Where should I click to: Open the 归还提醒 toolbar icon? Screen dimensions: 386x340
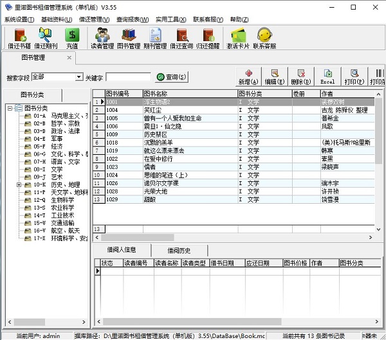(208, 38)
